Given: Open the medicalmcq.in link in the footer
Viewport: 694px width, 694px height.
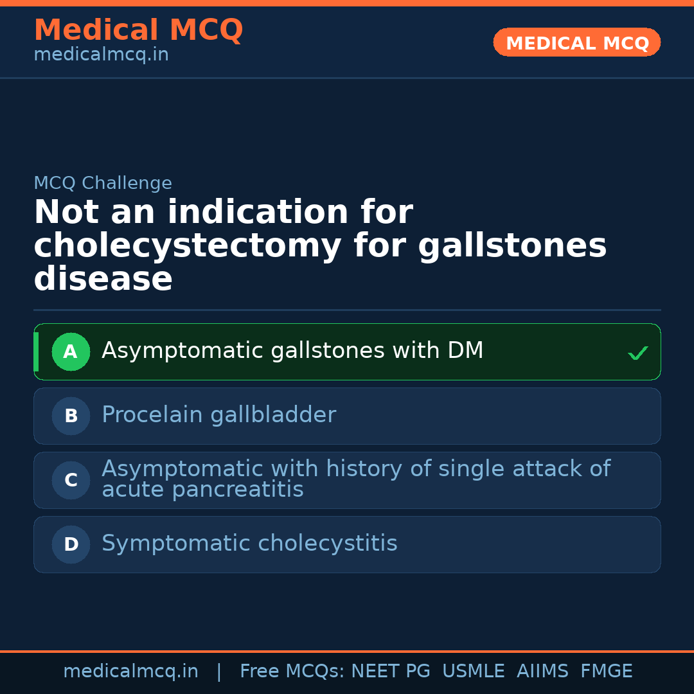Looking at the screenshot, I should (x=130, y=672).
